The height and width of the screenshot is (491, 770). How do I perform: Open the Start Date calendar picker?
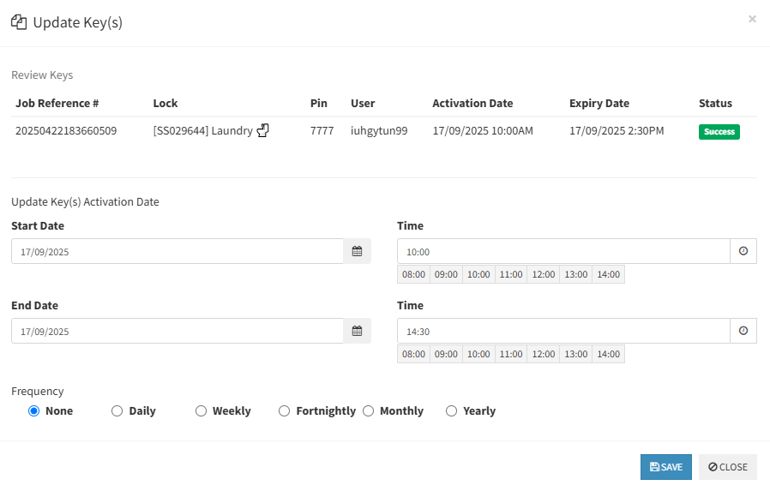coord(357,251)
